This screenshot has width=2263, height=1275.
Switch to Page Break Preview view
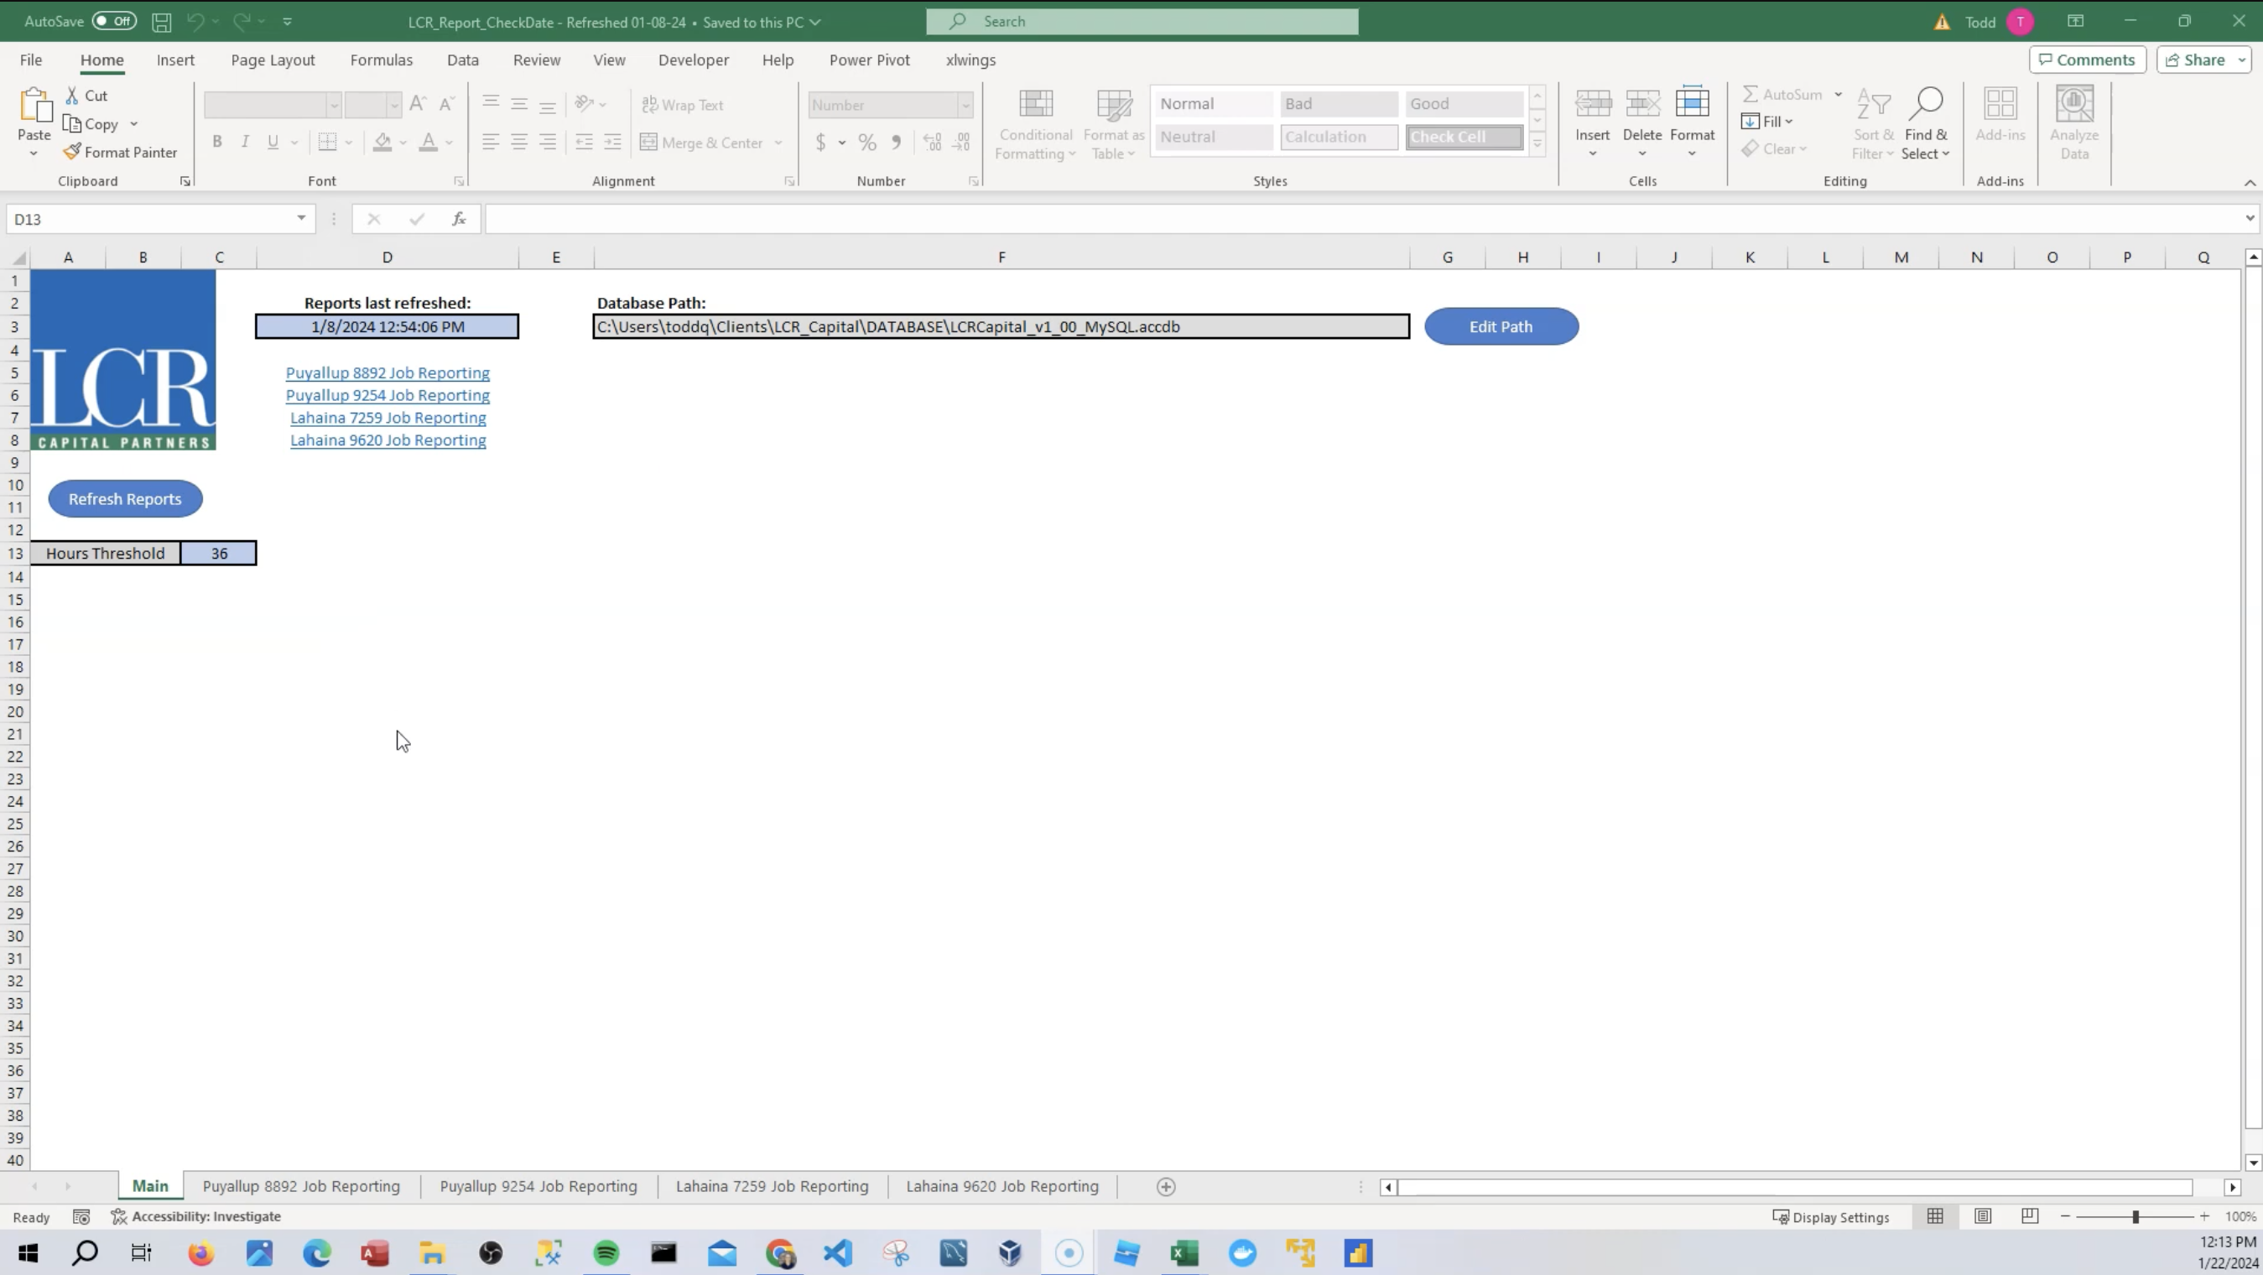pos(2029,1216)
